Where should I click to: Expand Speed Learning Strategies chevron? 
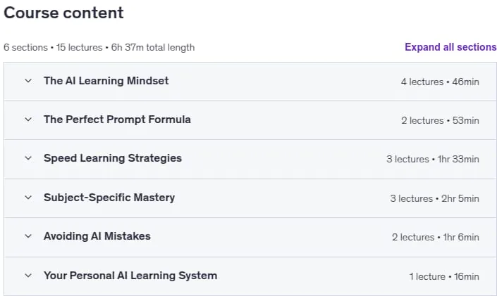[x=28, y=158]
